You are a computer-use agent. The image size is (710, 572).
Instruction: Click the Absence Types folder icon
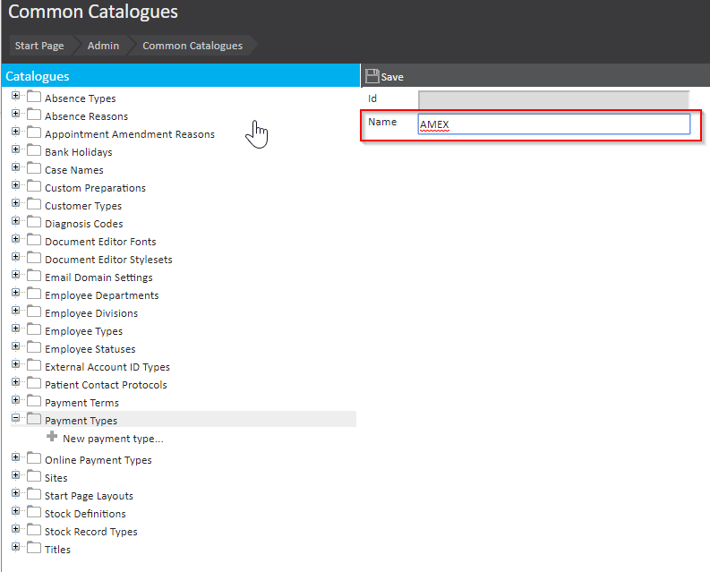point(34,98)
